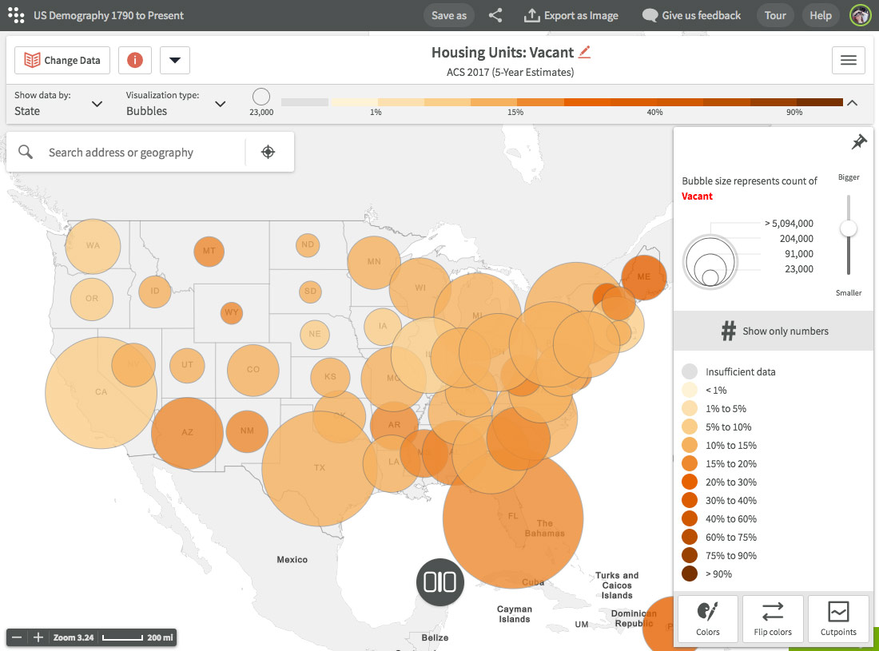This screenshot has height=651, width=879.
Task: Click the locate me crosshair icon
Action: [268, 152]
